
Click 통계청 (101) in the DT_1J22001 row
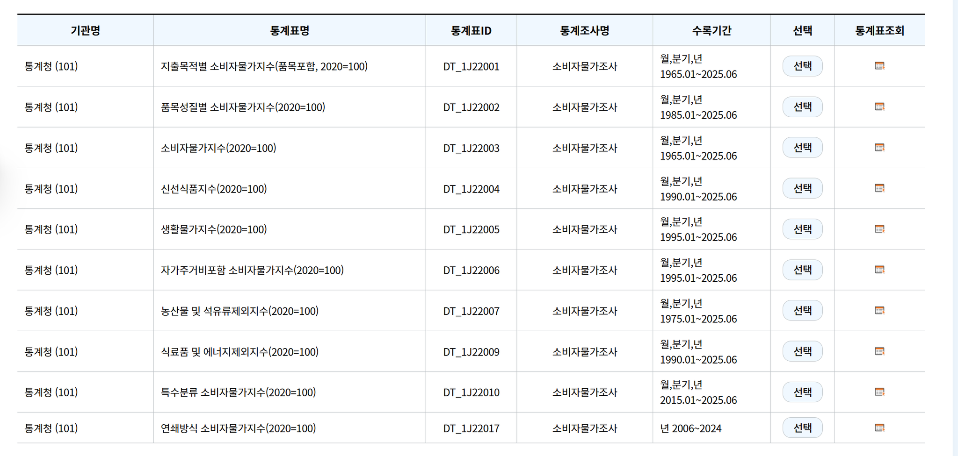pos(51,66)
